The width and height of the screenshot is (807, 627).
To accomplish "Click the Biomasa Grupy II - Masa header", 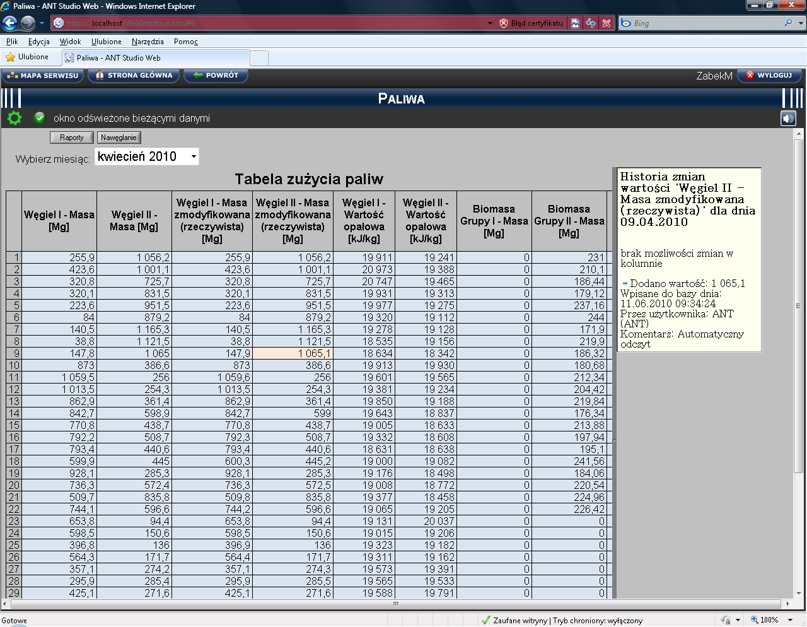I will click(x=569, y=221).
